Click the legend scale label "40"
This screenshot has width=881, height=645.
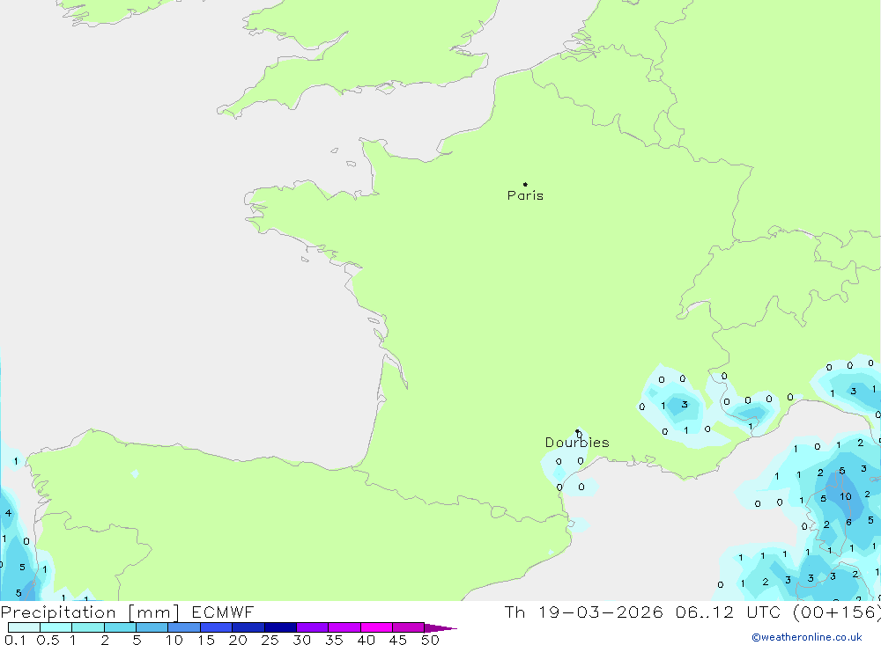366,640
